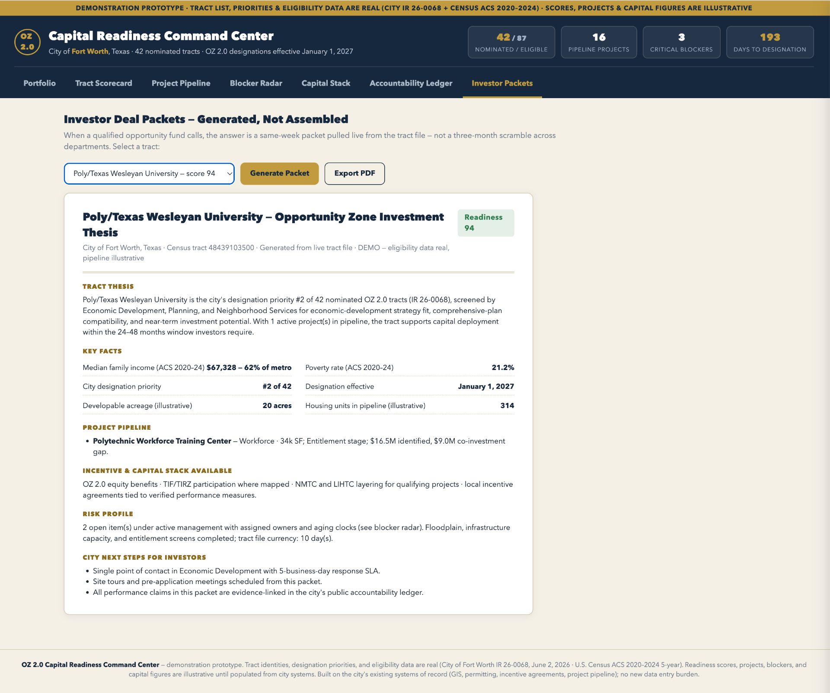Select the Capital Stack tab
Image resolution: width=830 pixels, height=693 pixels.
click(x=326, y=83)
